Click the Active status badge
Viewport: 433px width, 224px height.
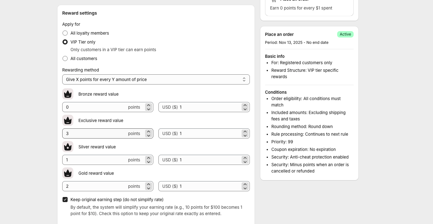point(345,34)
